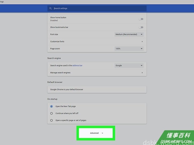Select Continue where you left off

click(x=51, y=113)
